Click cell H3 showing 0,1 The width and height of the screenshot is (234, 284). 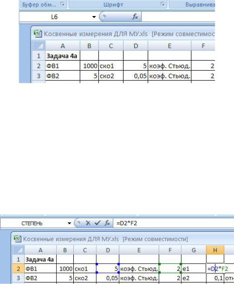coord(215,278)
